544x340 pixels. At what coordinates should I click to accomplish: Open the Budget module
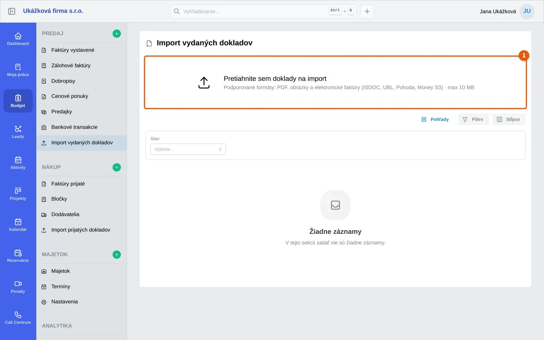(x=18, y=101)
